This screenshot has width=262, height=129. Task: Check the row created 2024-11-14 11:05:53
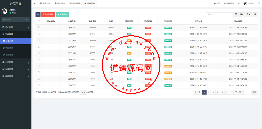(39, 72)
